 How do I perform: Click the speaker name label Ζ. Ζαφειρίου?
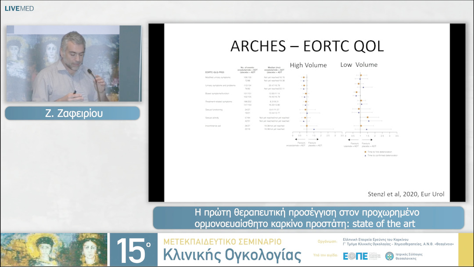[x=72, y=113]
